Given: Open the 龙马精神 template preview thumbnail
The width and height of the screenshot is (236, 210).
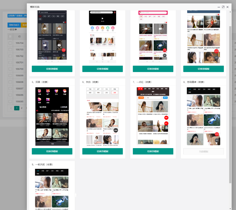Looking at the screenshot, I should click(203, 116).
